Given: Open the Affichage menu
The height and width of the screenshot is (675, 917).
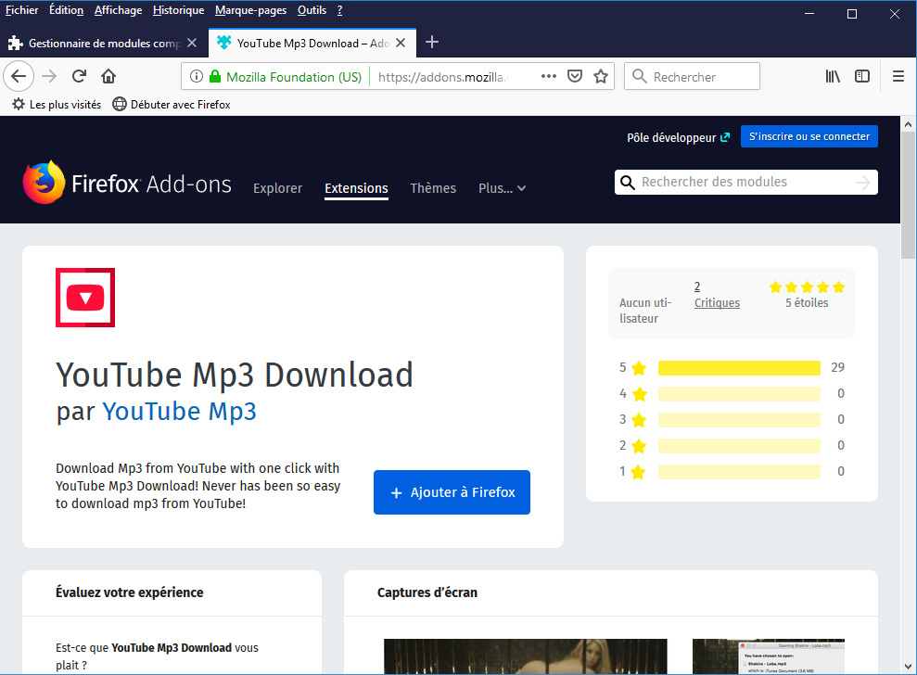Looking at the screenshot, I should [118, 10].
